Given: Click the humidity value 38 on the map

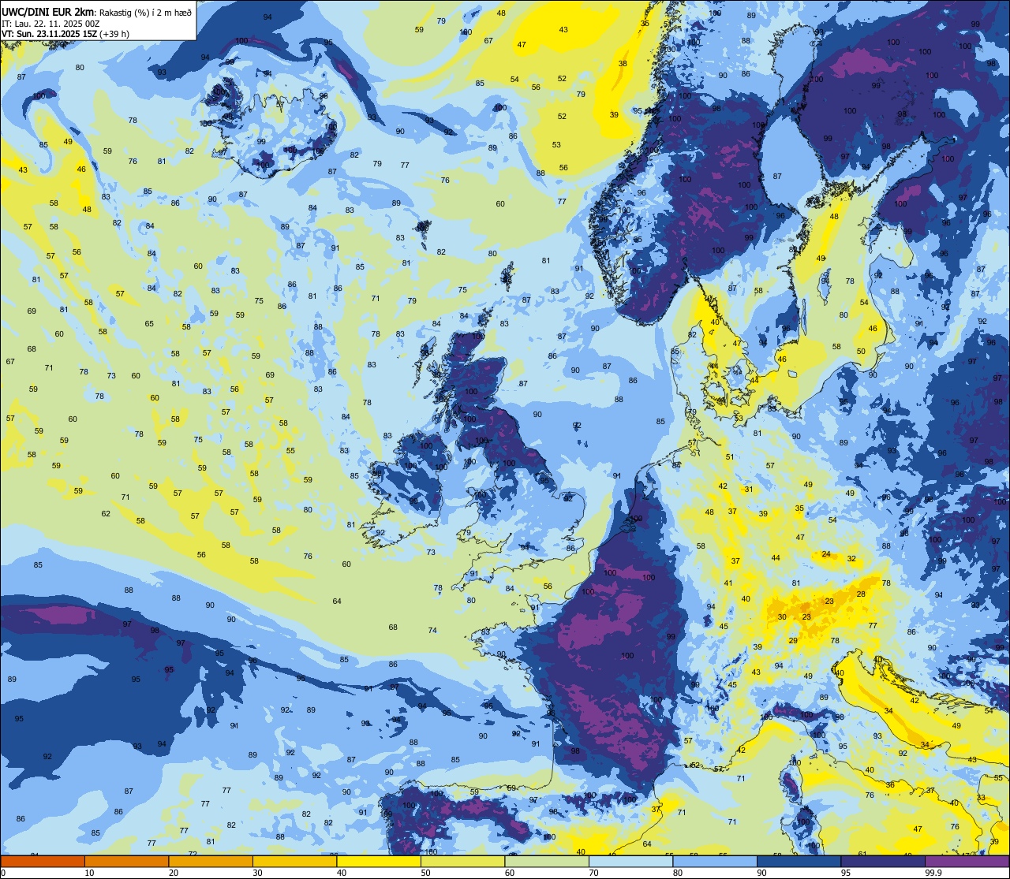Looking at the screenshot, I should point(623,64).
